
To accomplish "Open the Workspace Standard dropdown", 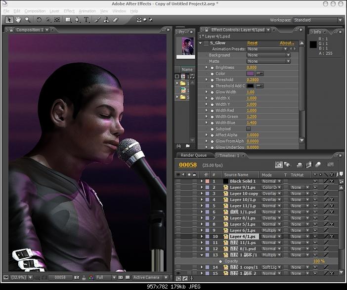I will [x=318, y=20].
